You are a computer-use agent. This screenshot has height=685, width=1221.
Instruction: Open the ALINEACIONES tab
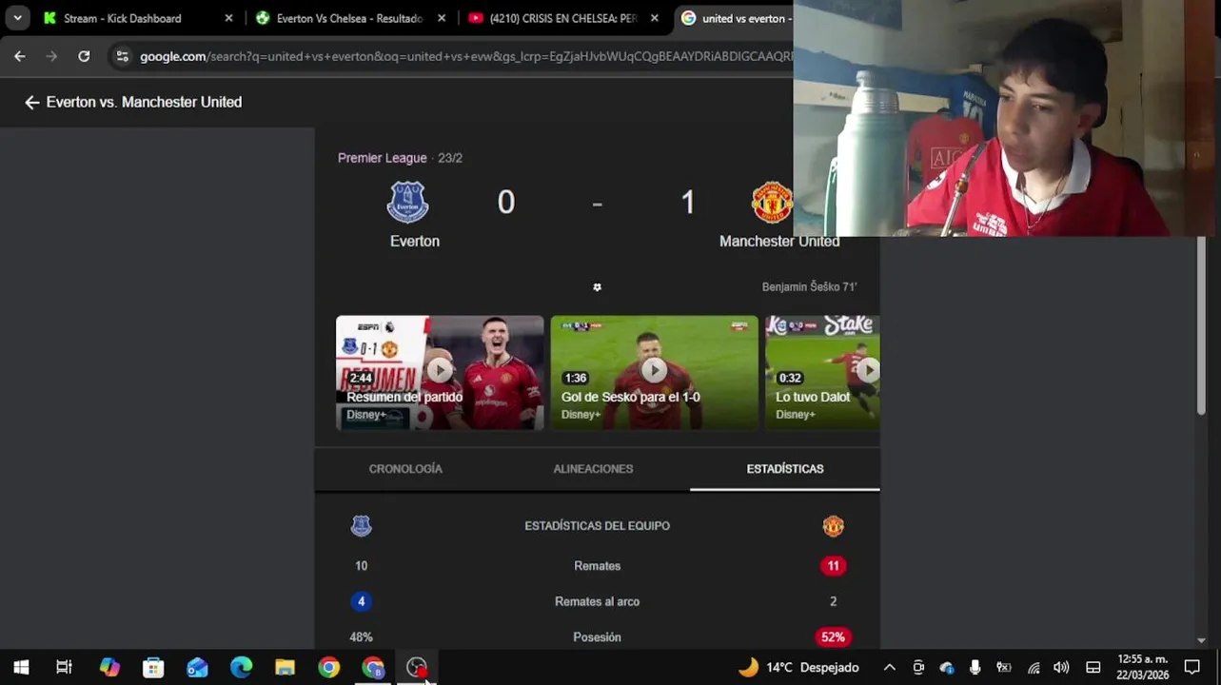(x=593, y=469)
